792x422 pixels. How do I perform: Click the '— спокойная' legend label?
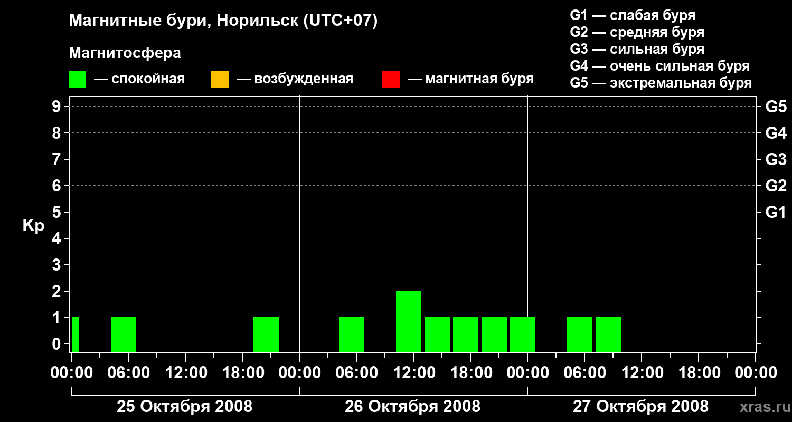139,79
